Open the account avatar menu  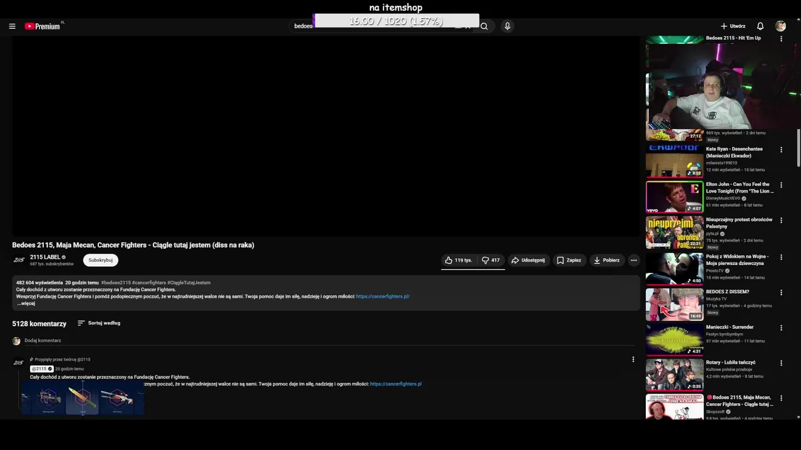780,26
